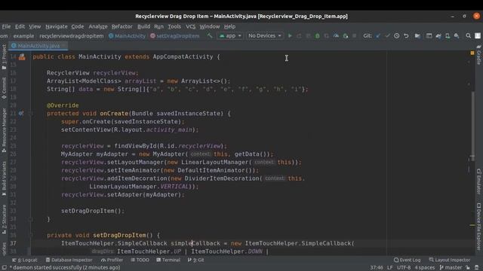Run the app with the green play icon

pyautogui.click(x=290, y=36)
